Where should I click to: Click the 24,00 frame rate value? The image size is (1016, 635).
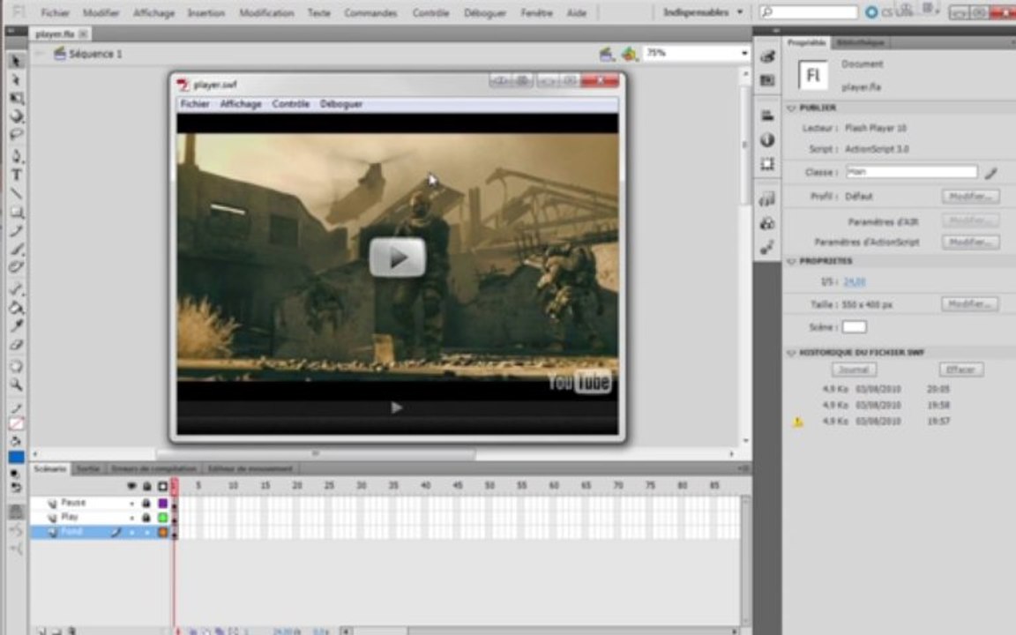click(x=855, y=282)
